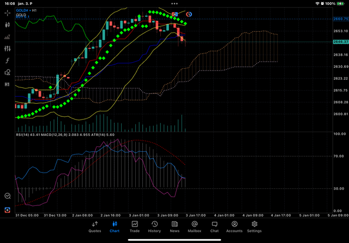Open the News tab
Image resolution: width=349 pixels, height=243 pixels.
(174, 227)
